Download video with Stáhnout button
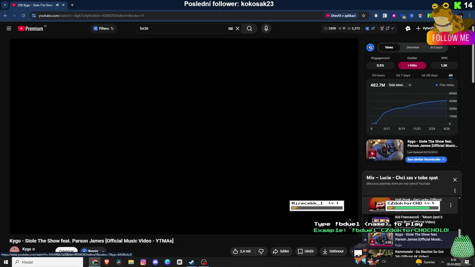The image size is (475, 267). (x=333, y=251)
